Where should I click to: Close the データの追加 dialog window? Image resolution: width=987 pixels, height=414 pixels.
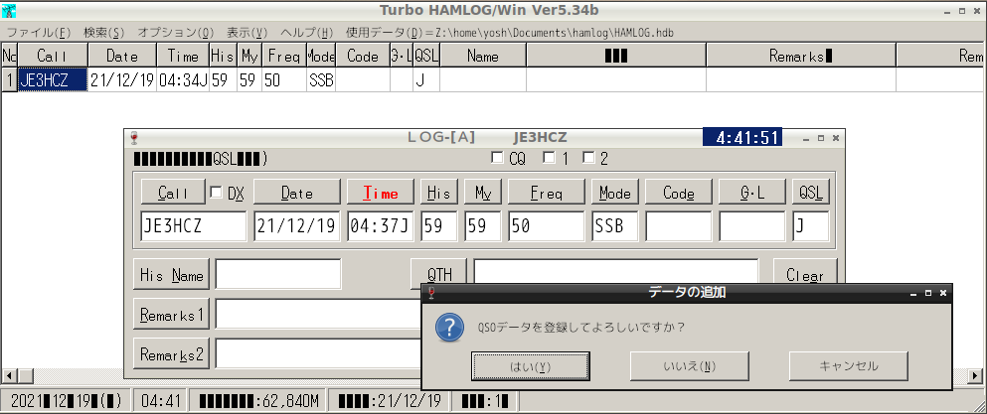coord(943,293)
